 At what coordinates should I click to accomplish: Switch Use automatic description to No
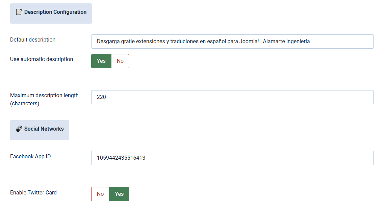click(120, 61)
